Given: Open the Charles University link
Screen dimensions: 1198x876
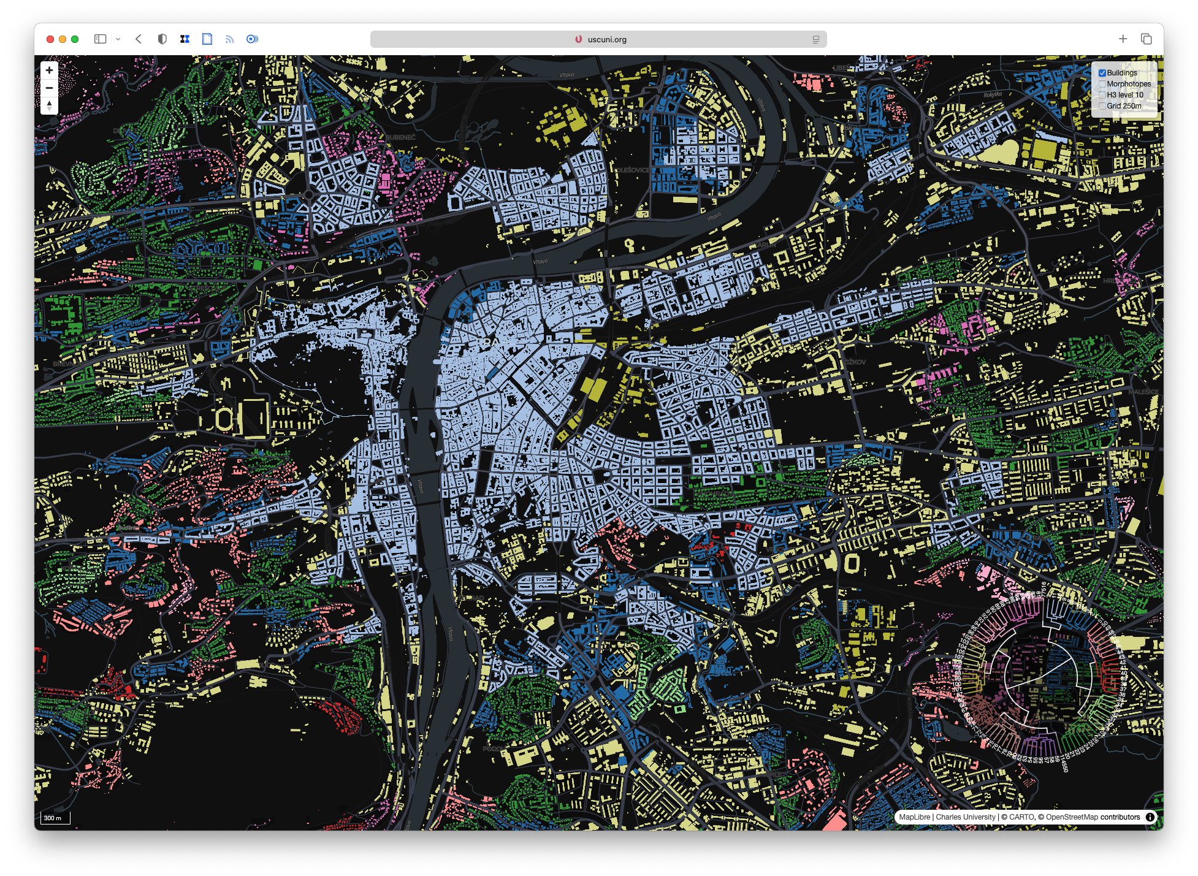Looking at the screenshot, I should [966, 817].
